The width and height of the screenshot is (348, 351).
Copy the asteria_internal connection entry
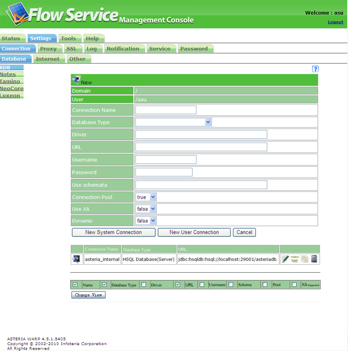pyautogui.click(x=305, y=259)
